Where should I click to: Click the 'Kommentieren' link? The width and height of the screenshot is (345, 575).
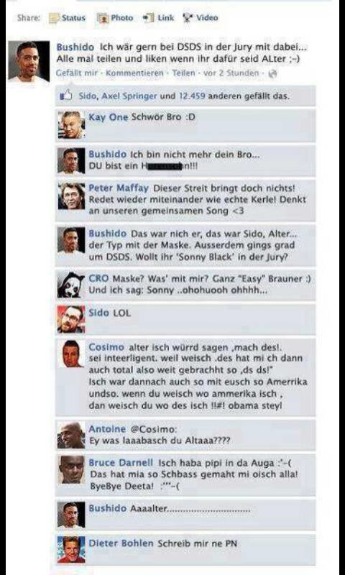click(x=134, y=73)
